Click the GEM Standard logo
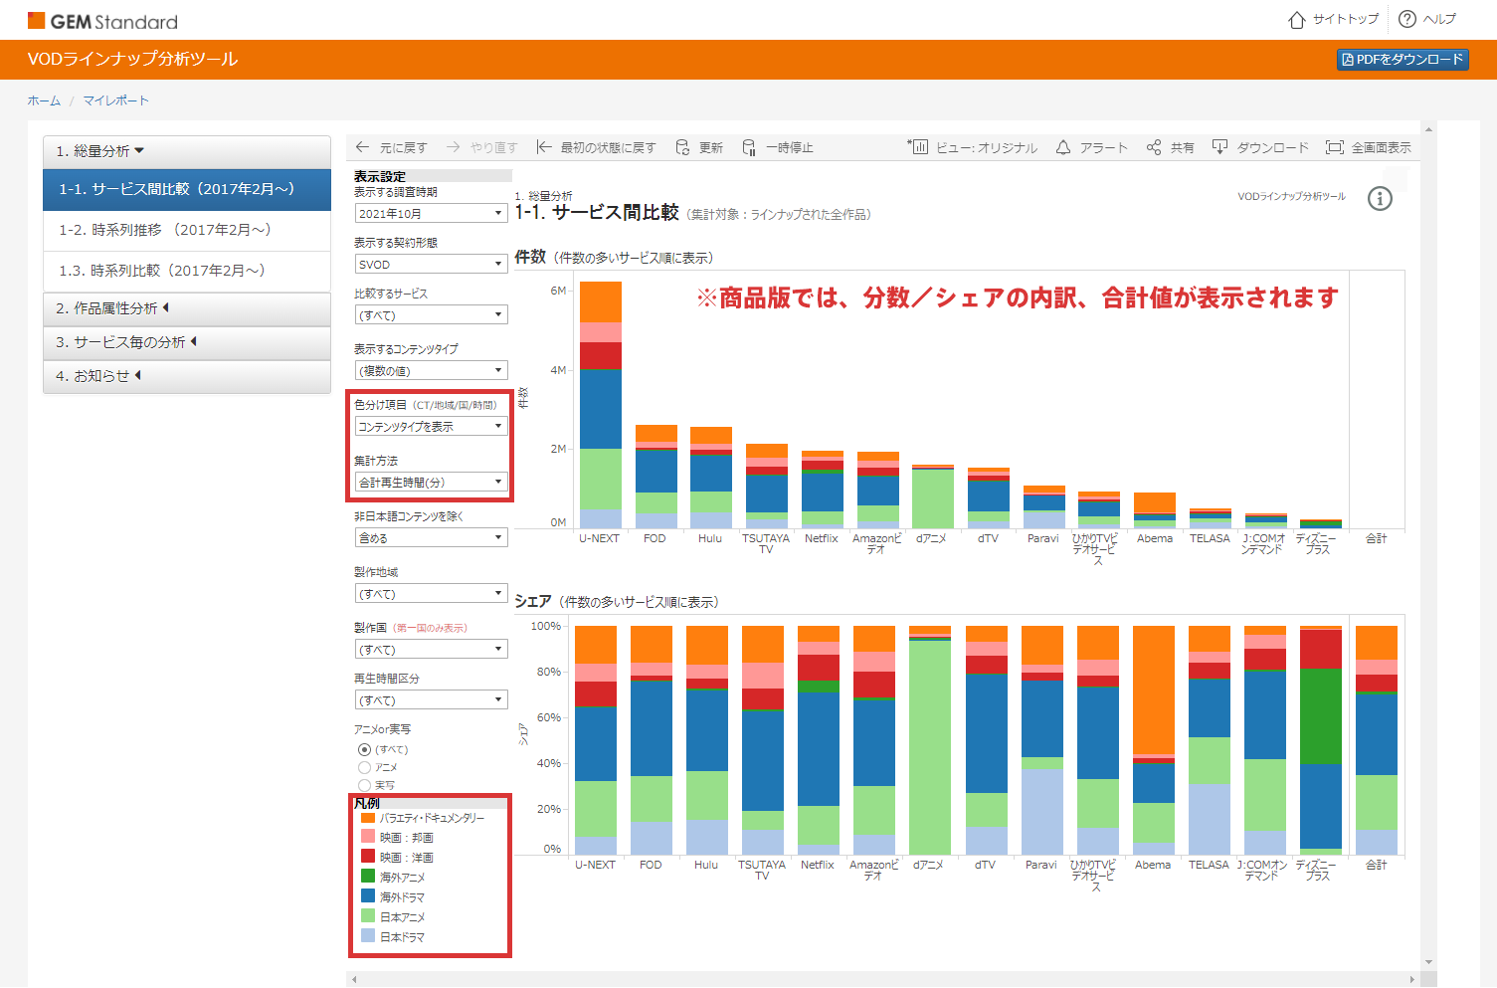 tap(102, 21)
